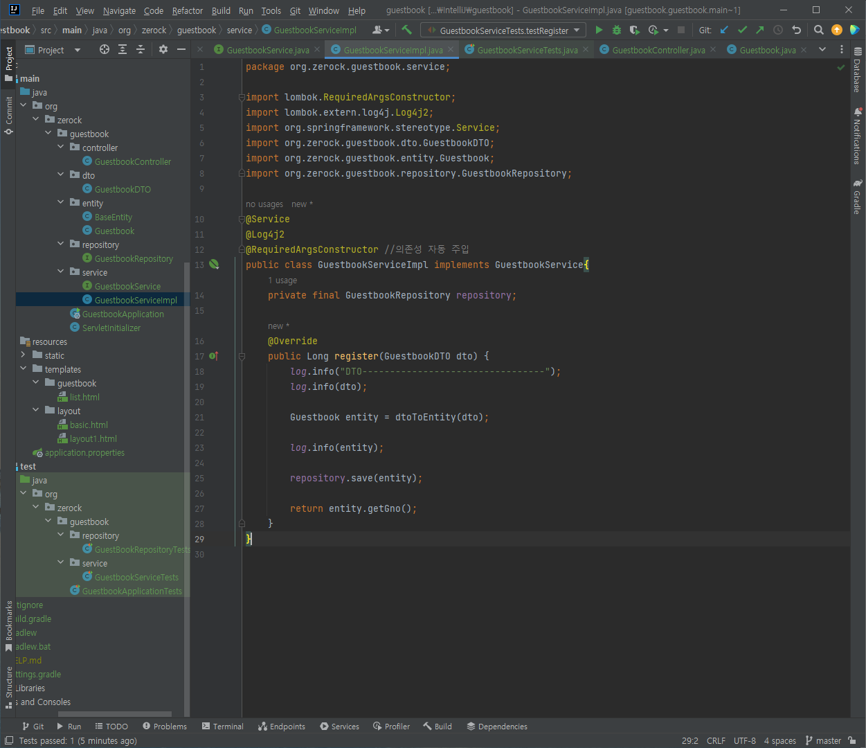Open the Endpoints tool window
The width and height of the screenshot is (866, 748).
pyautogui.click(x=282, y=727)
